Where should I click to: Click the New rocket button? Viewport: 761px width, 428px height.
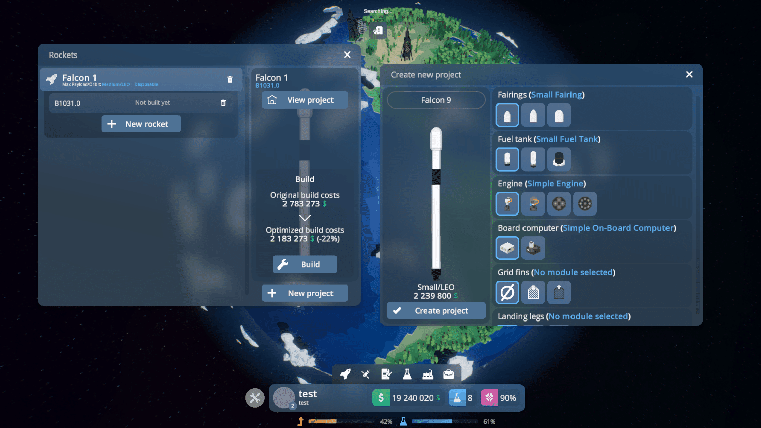141,124
